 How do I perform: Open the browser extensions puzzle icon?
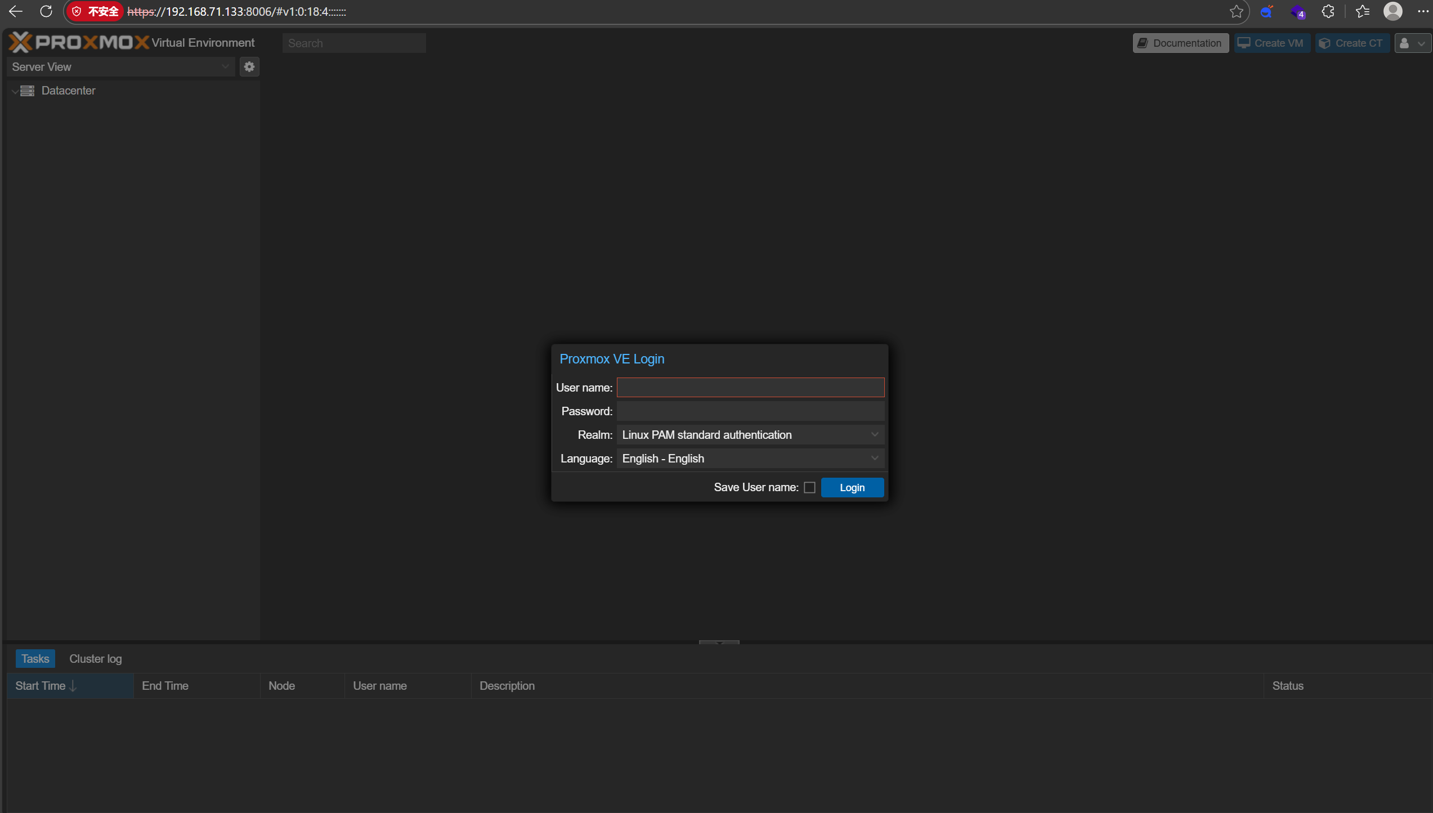pos(1328,11)
